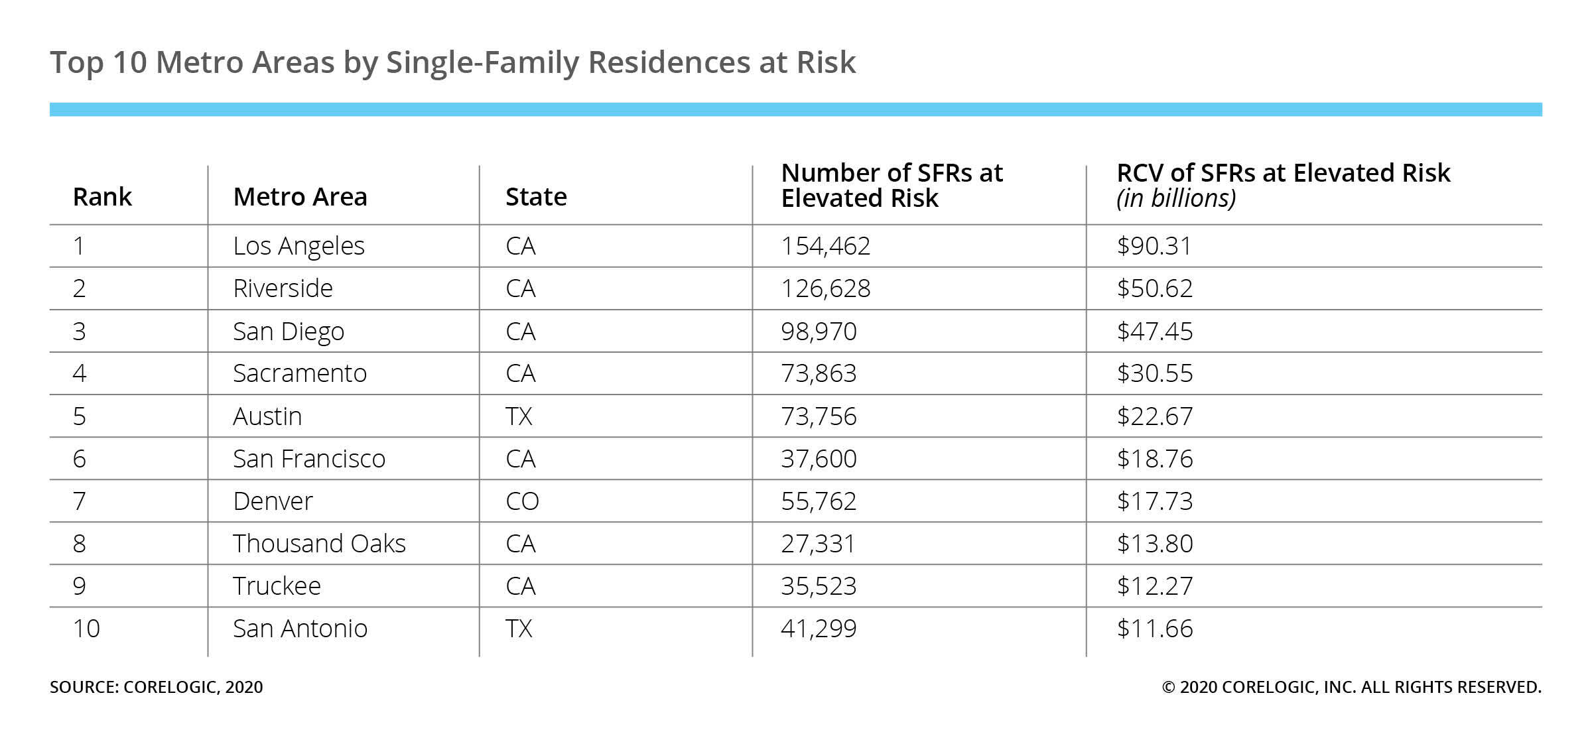The width and height of the screenshot is (1592, 736).
Task: Select the Los Angeles metro cell
Action: pos(298,246)
